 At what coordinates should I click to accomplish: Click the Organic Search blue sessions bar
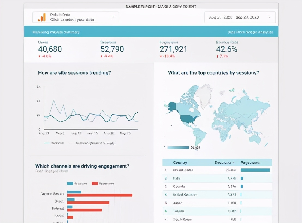[x=74, y=192]
